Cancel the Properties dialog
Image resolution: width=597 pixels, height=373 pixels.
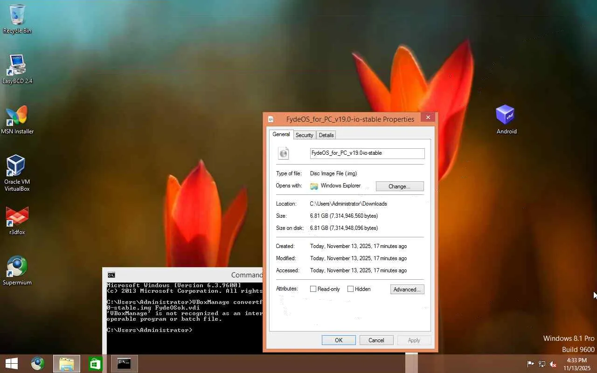(x=376, y=340)
